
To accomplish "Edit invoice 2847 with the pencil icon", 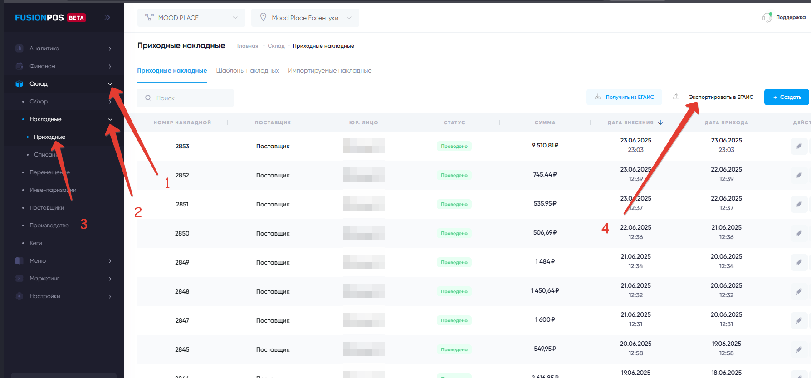I will point(799,320).
